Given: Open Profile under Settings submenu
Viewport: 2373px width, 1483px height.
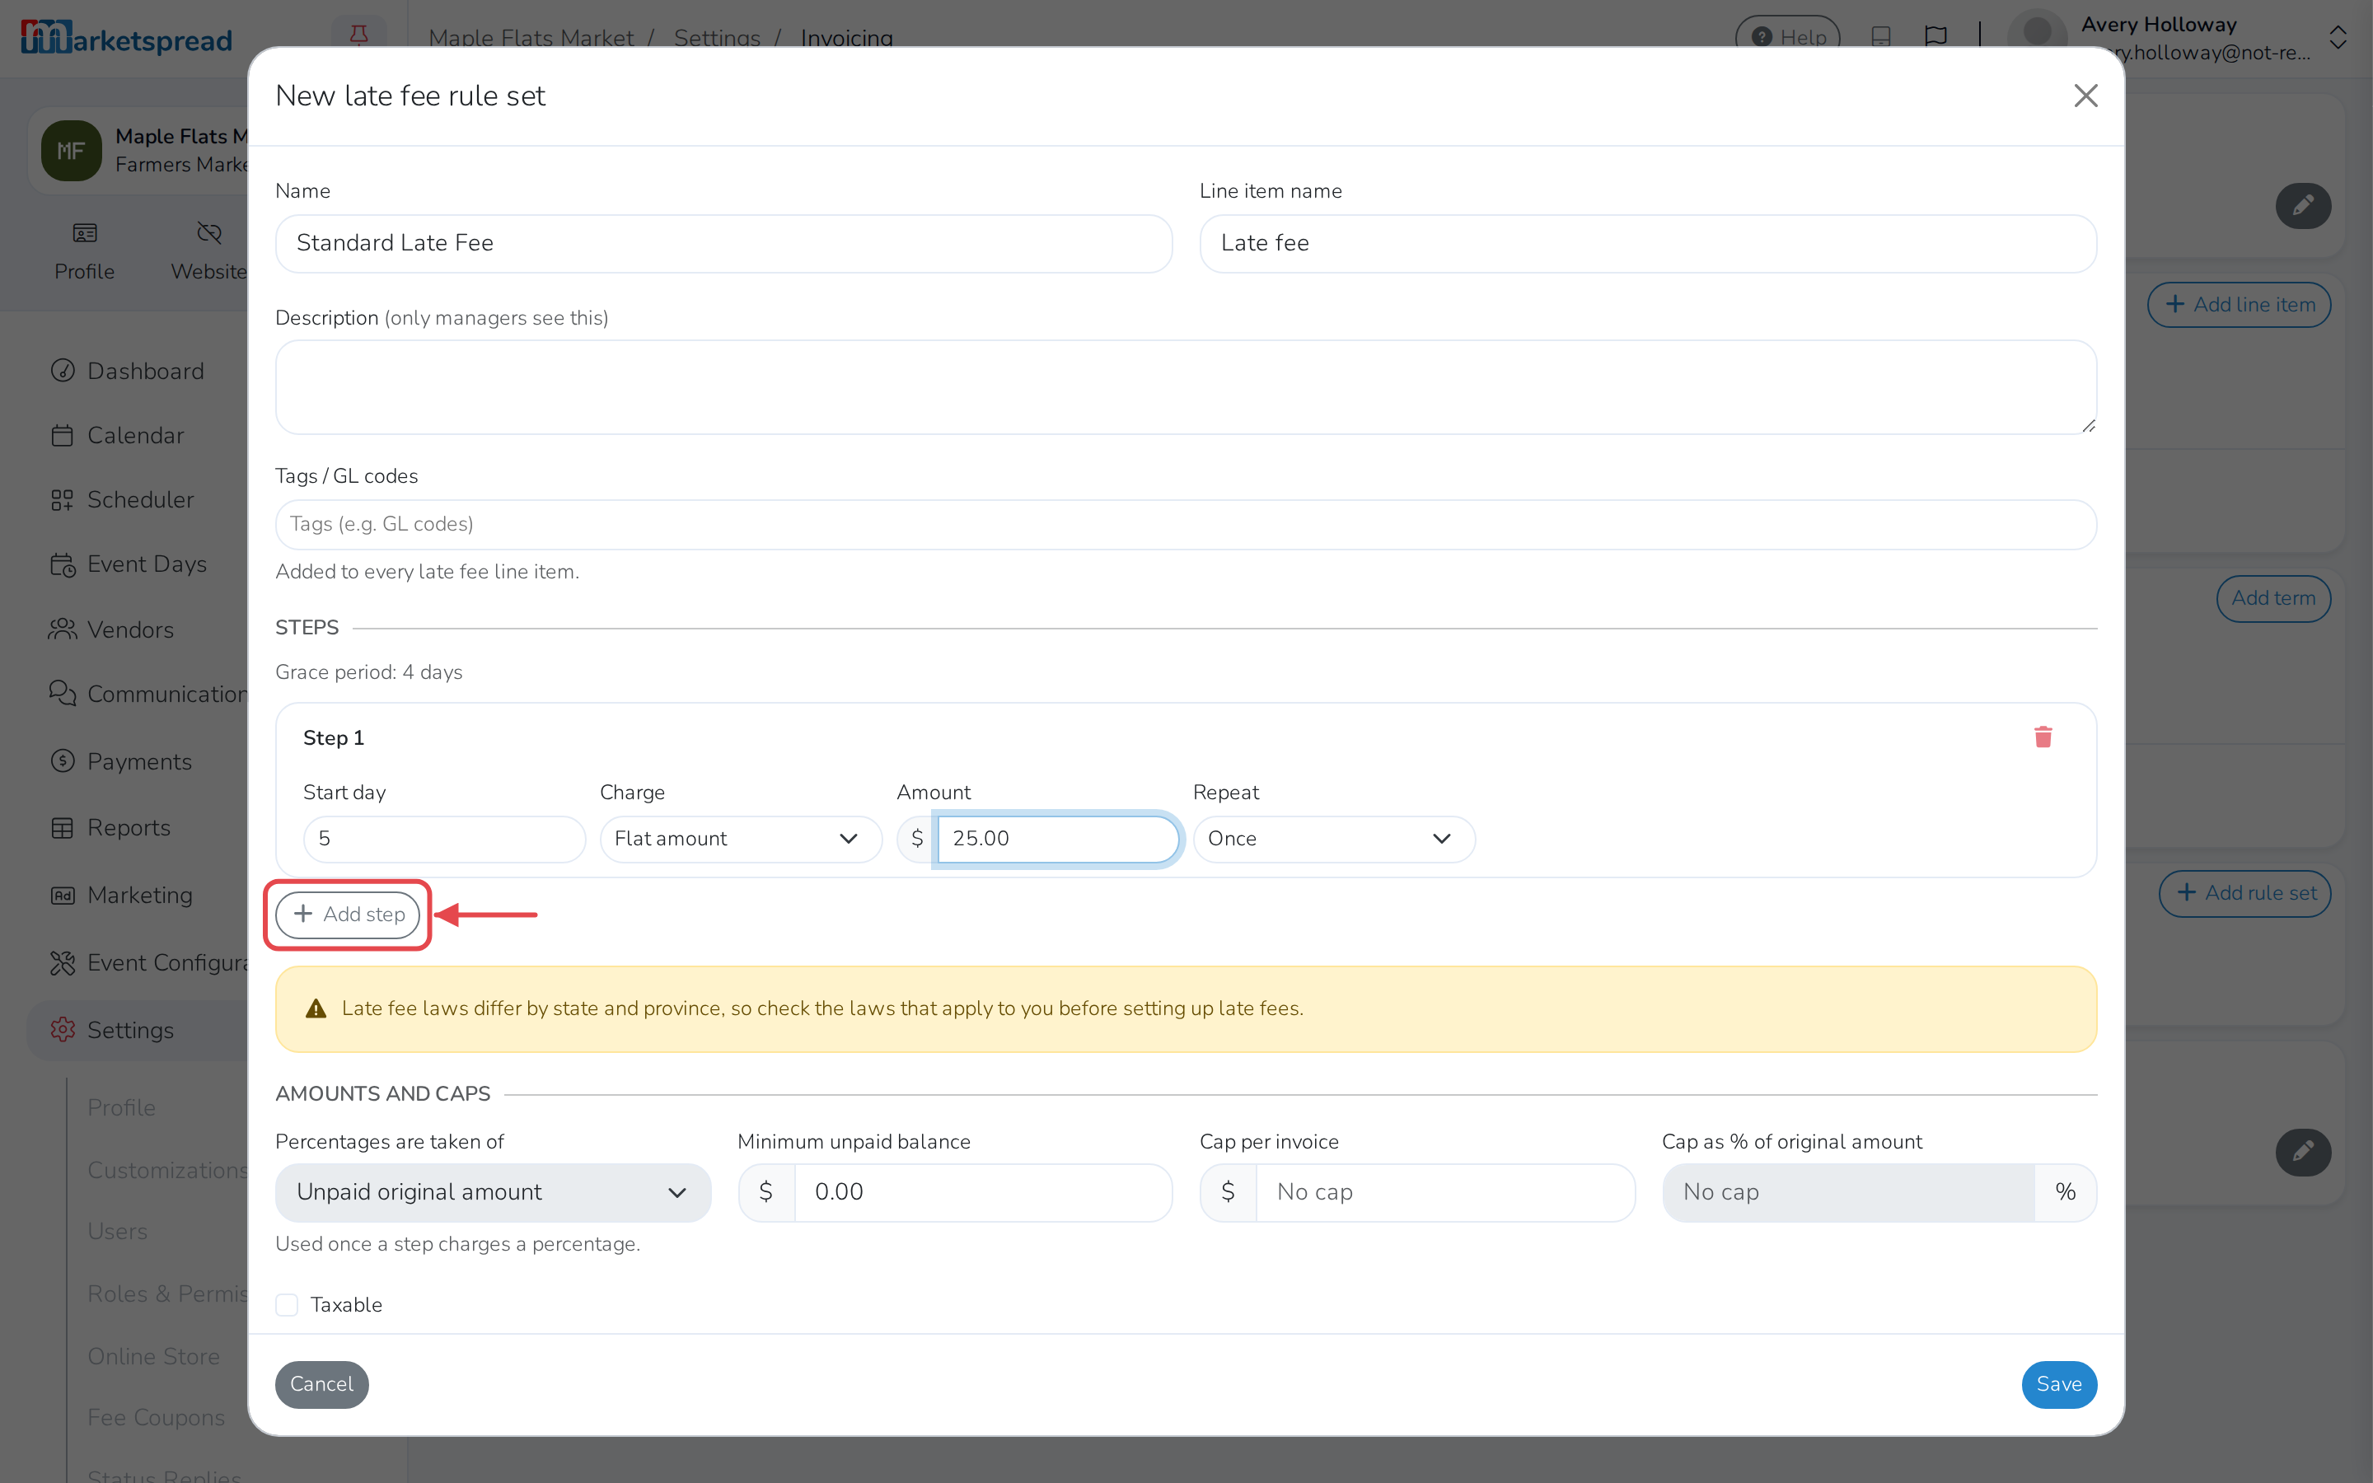Looking at the screenshot, I should [122, 1107].
